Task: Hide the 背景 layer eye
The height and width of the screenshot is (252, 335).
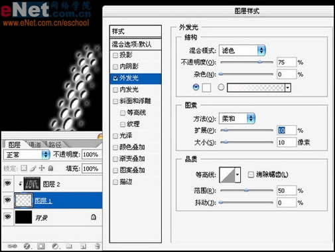Action: click(x=8, y=217)
